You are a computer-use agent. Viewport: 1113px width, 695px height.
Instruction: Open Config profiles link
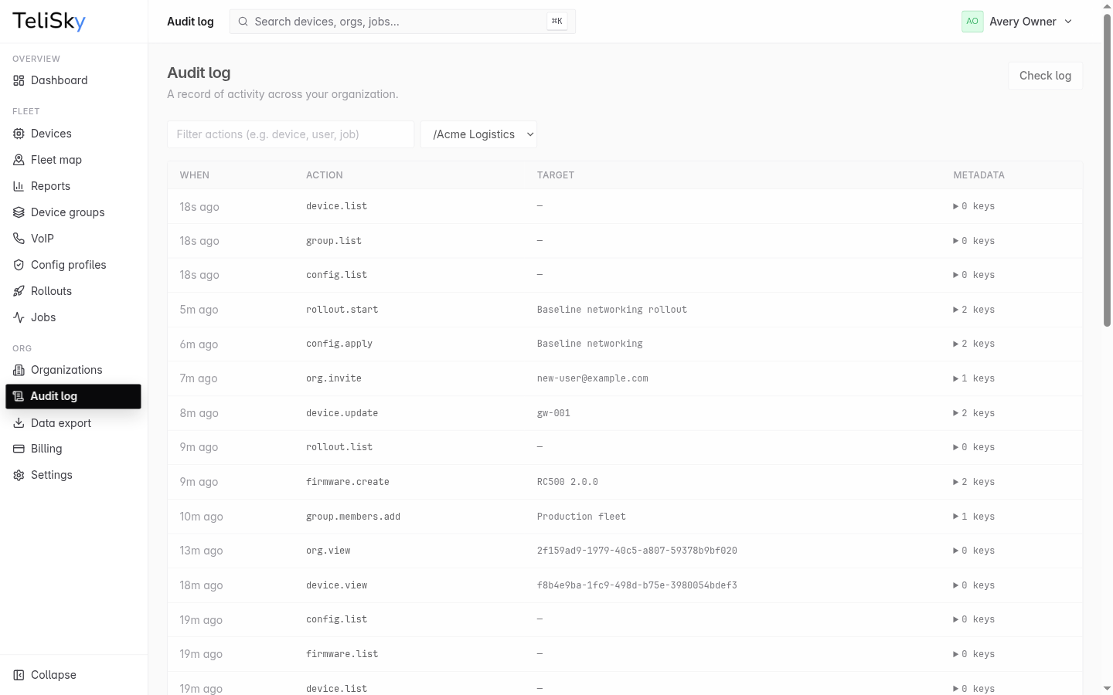point(73,265)
